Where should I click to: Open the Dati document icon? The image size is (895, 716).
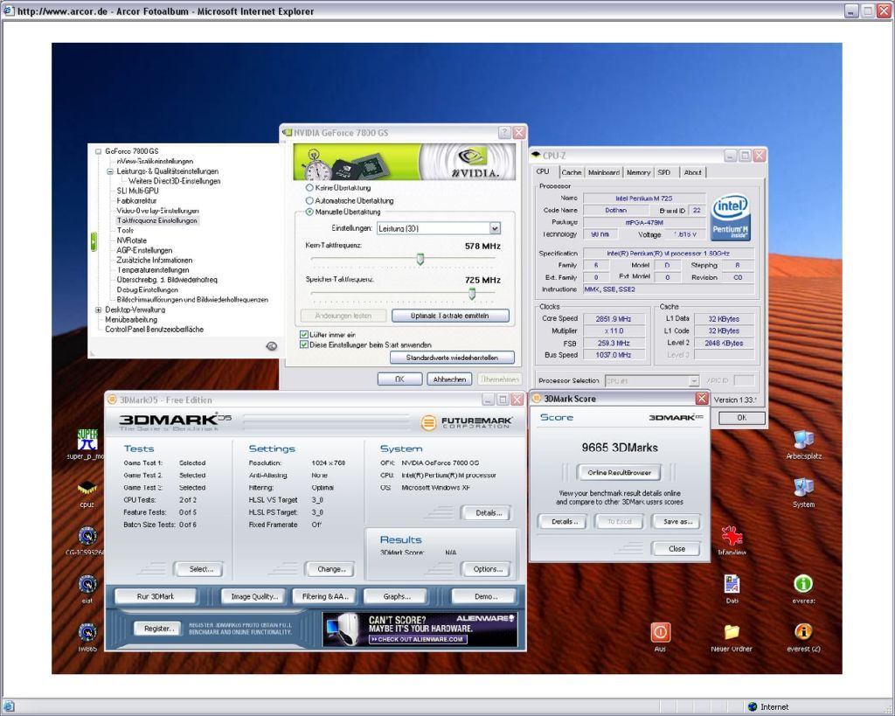[732, 584]
